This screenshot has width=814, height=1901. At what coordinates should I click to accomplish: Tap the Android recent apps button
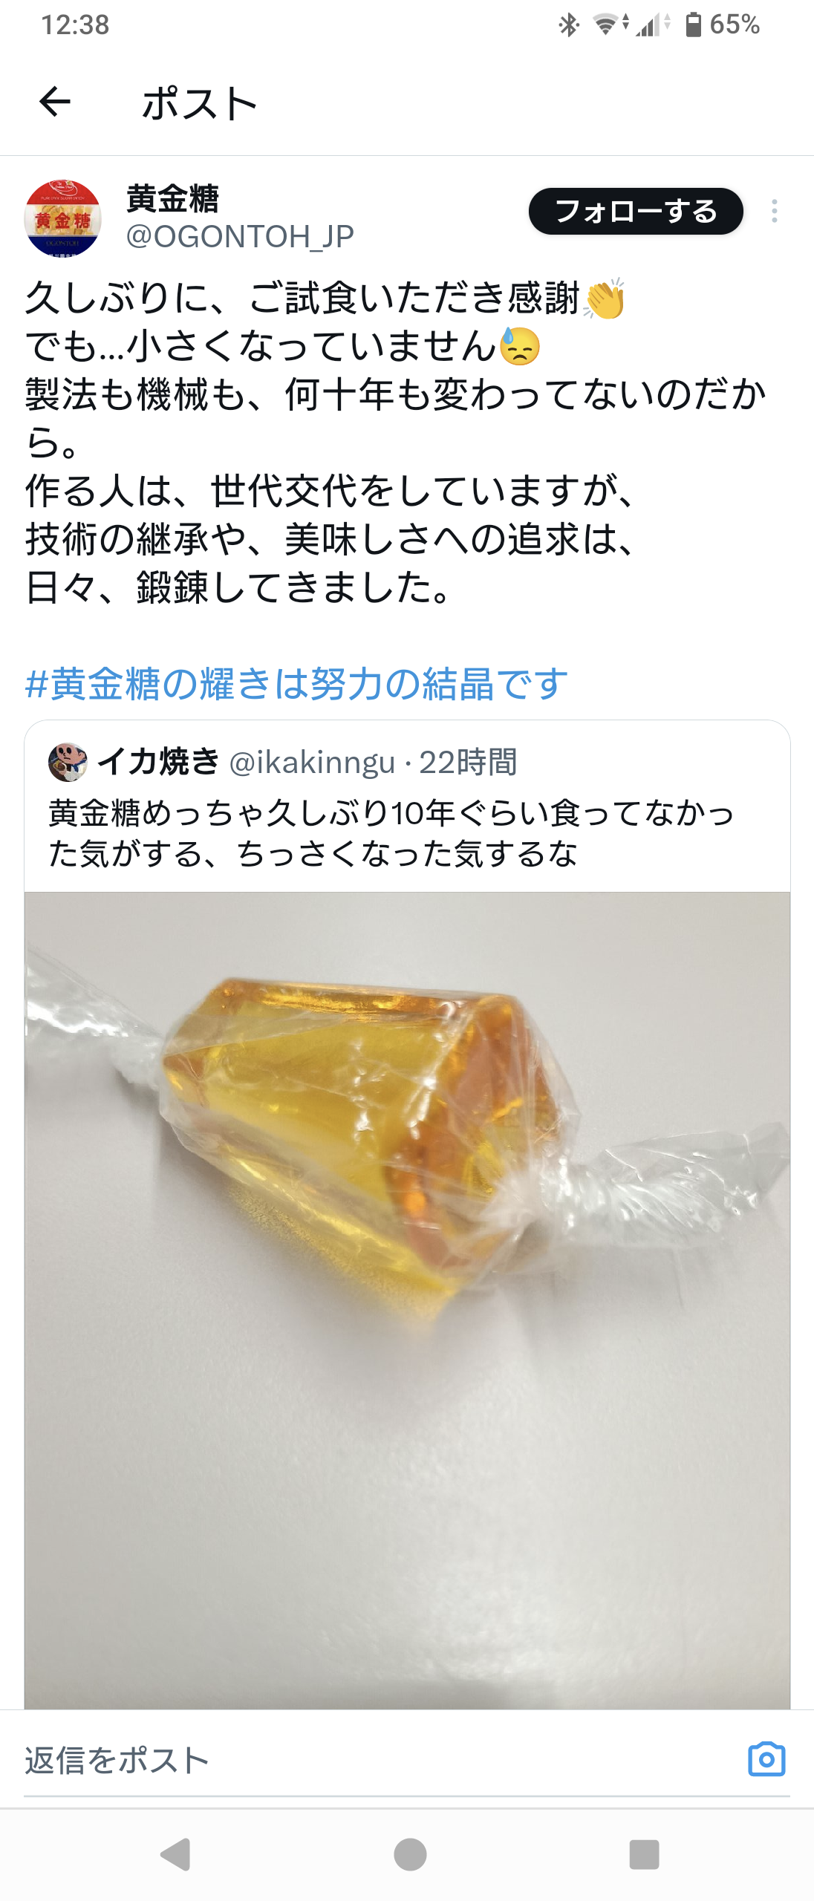[644, 1854]
